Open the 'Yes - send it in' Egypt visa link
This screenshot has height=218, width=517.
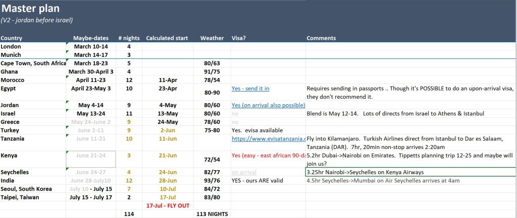coord(250,89)
